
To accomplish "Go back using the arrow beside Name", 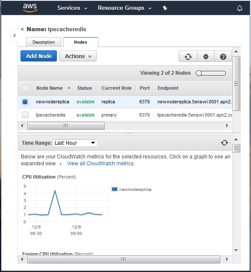I will (x=22, y=29).
